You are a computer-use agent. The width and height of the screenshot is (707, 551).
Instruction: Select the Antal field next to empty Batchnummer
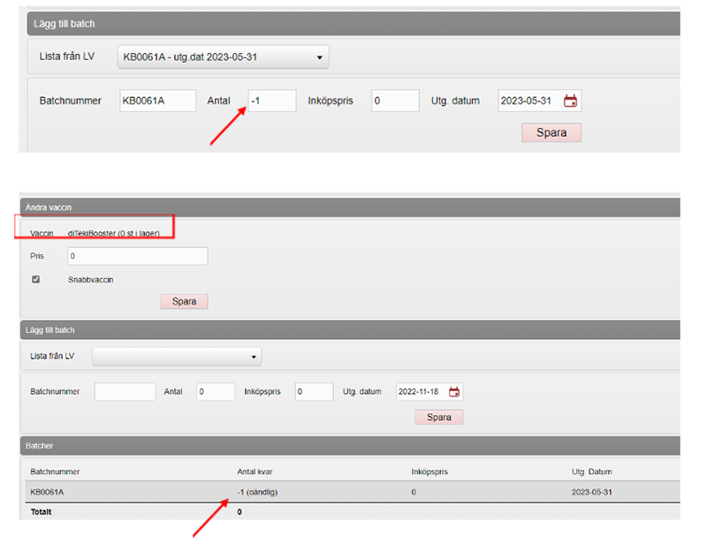pos(215,392)
